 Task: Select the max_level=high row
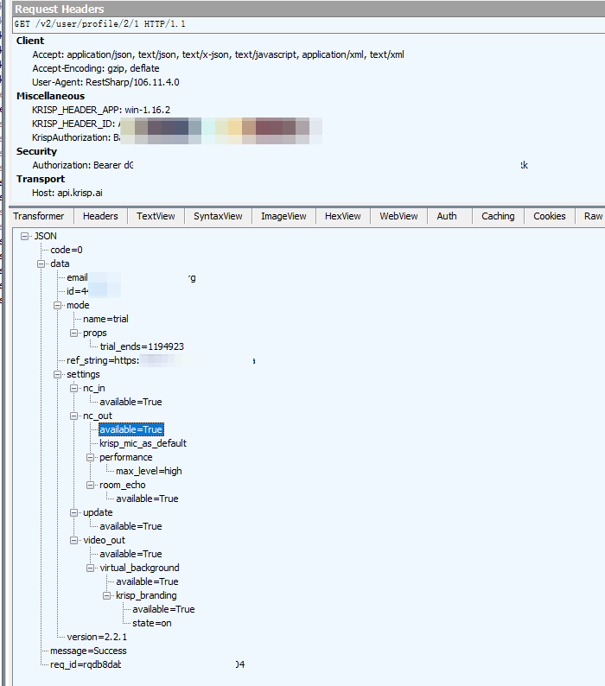pyautogui.click(x=149, y=471)
